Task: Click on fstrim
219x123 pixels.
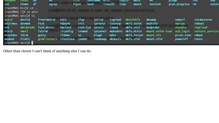Action: point(43,31)
